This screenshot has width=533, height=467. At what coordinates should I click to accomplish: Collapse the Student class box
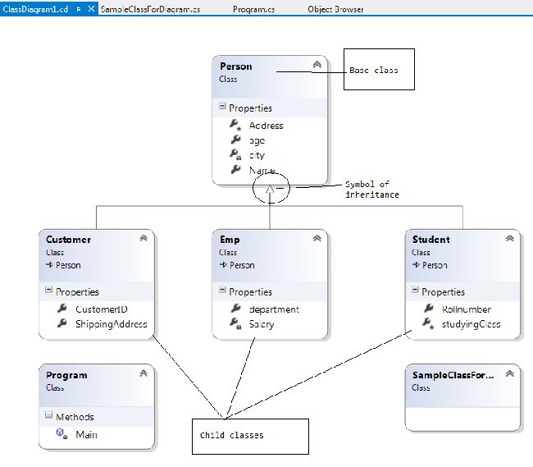pos(509,238)
